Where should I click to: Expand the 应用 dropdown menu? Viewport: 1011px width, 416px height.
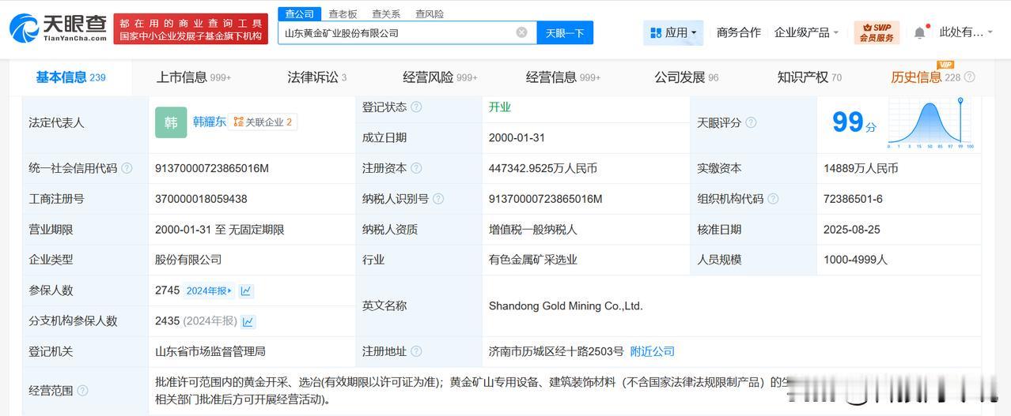pyautogui.click(x=672, y=32)
